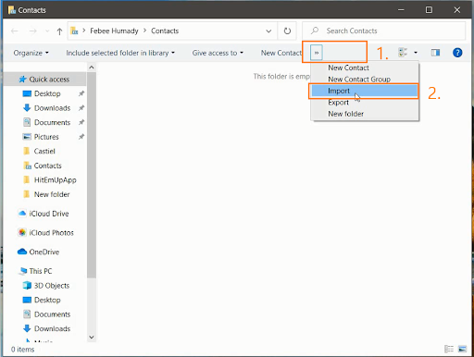Screen dimensions: 474x357
Task: Open OneDrive in navigation pane
Action: click(44, 252)
